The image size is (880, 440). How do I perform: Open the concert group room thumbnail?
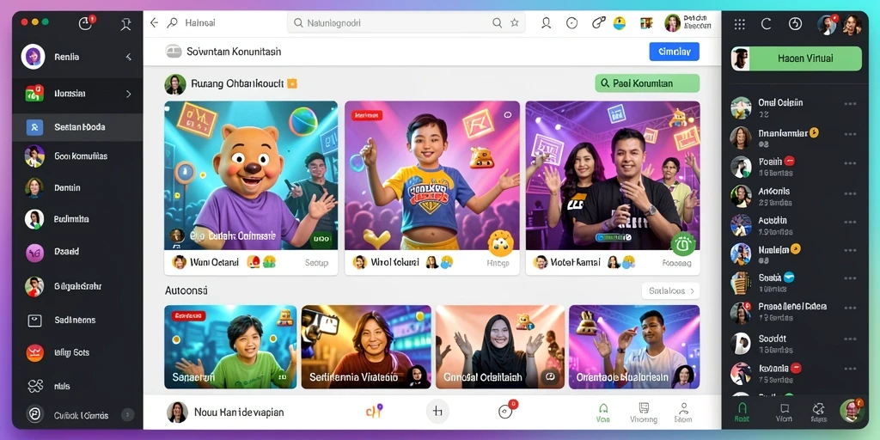tap(613, 175)
